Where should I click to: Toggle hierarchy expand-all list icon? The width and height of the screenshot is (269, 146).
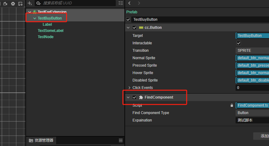pos(121,3)
